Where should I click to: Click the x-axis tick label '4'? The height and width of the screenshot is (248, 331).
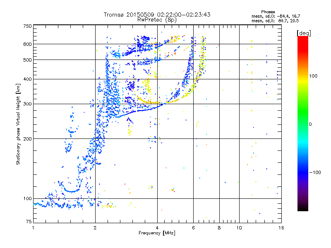point(157,228)
